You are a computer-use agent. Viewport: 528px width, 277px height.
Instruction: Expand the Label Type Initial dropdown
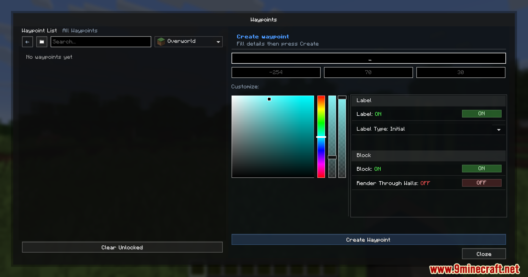tap(429, 129)
